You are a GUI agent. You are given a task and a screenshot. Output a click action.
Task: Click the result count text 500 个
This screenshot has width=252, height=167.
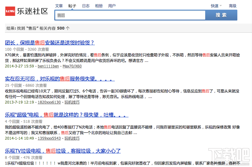click(x=63, y=28)
